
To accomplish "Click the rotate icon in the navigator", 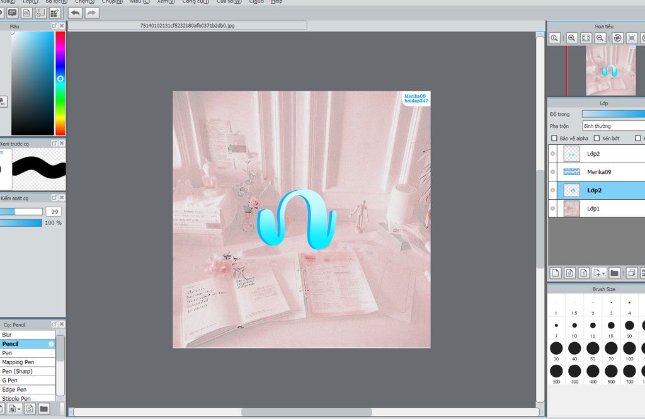I will tap(617, 38).
